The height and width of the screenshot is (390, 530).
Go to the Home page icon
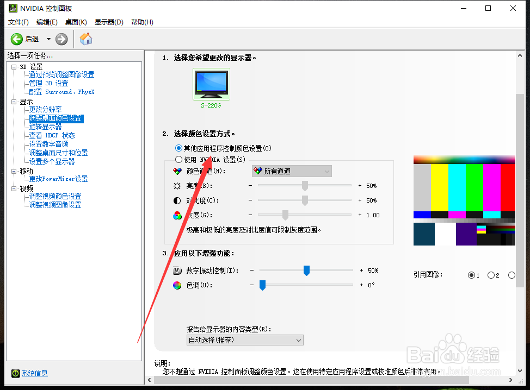point(86,39)
